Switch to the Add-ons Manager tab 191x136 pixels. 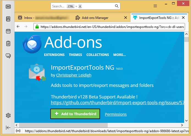[x=101, y=18]
